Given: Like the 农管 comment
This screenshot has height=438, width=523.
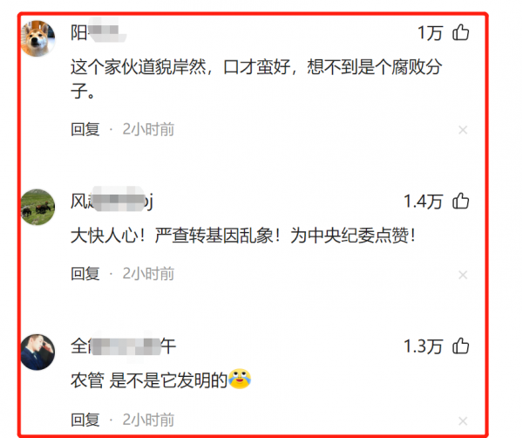Looking at the screenshot, I should coord(460,346).
